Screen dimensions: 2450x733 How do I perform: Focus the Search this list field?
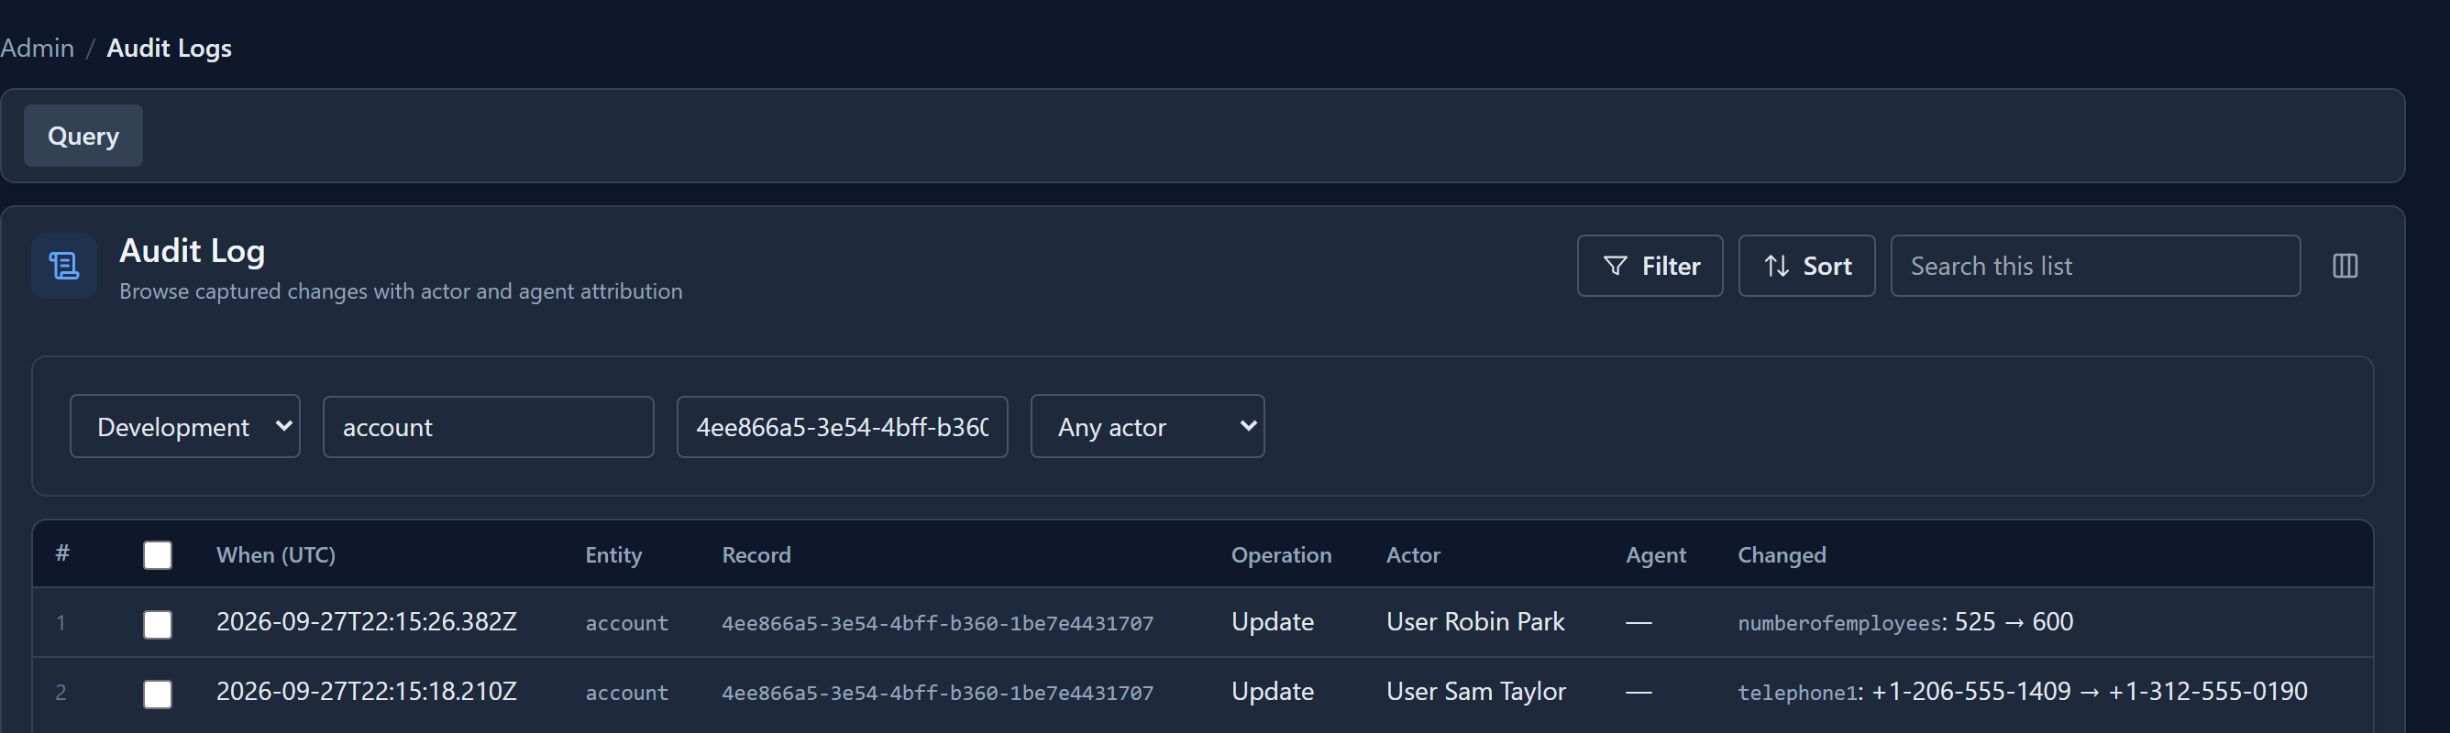tap(2094, 267)
